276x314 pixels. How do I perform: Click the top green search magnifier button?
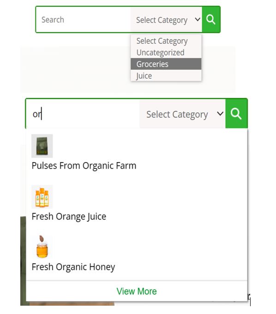(211, 19)
